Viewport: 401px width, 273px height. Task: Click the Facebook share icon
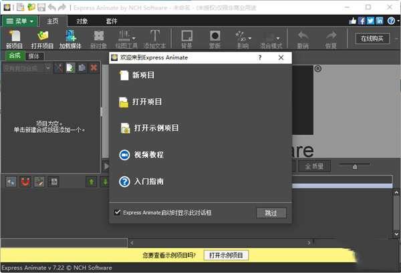tap(362, 21)
